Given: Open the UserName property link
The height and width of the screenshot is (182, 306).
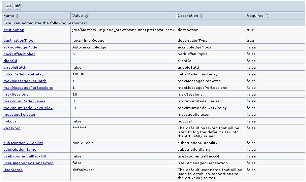Looking at the screenshot, I should click(13, 170).
